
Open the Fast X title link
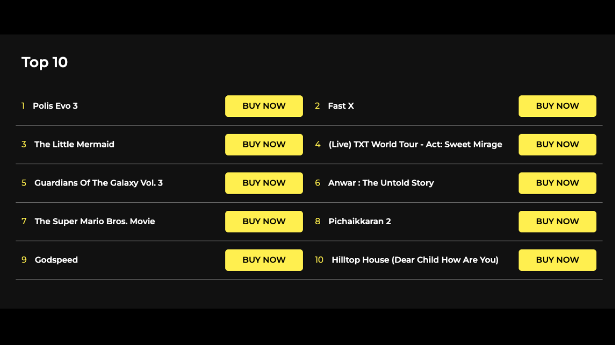coord(341,106)
